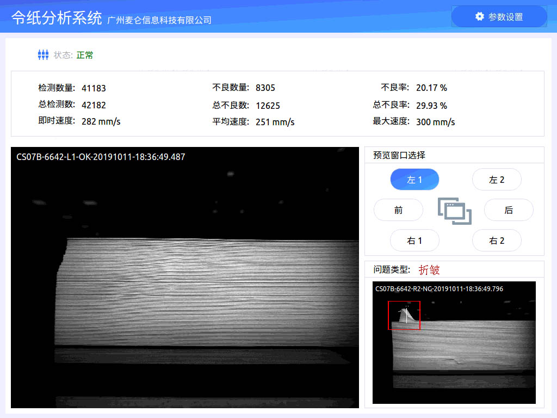
Task: Click the blue sliders status icon
Action: [43, 54]
